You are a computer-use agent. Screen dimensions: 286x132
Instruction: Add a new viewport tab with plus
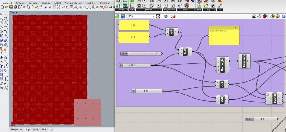click(x=51, y=129)
